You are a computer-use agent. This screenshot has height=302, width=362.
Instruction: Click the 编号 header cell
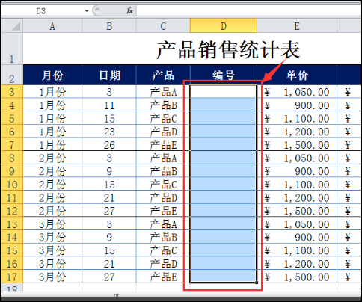(x=224, y=75)
